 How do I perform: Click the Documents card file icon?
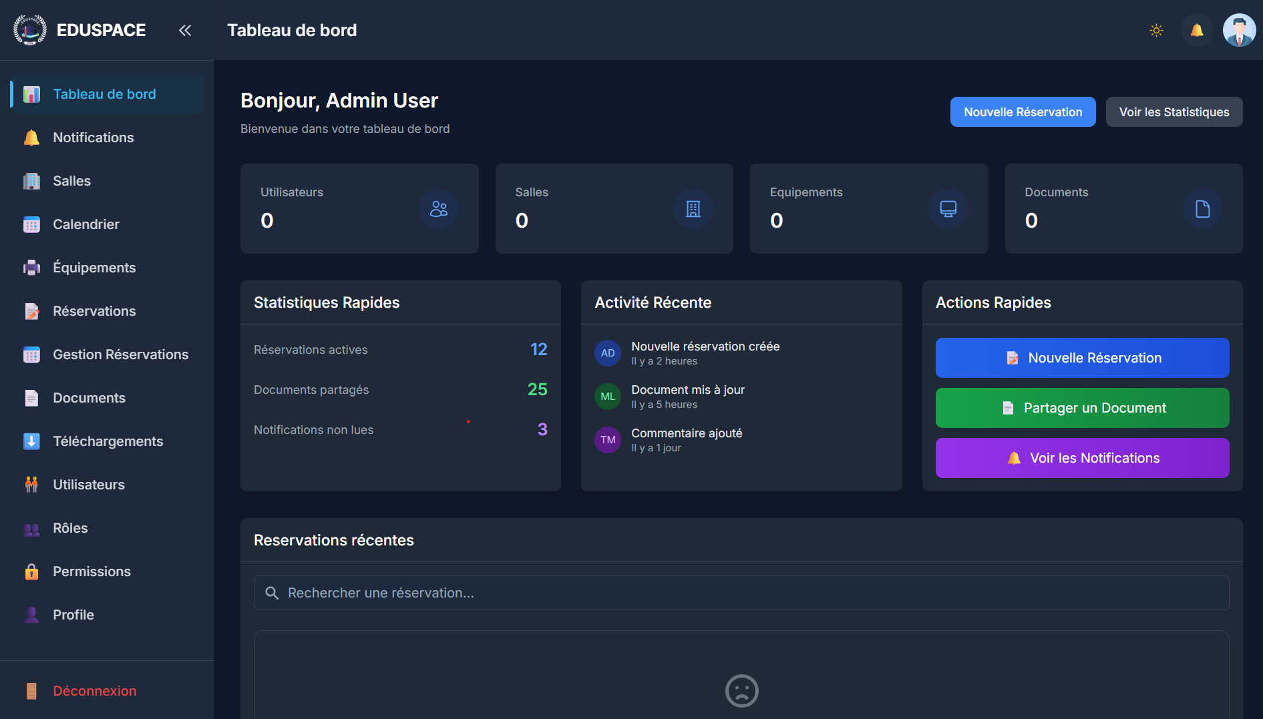[1202, 209]
